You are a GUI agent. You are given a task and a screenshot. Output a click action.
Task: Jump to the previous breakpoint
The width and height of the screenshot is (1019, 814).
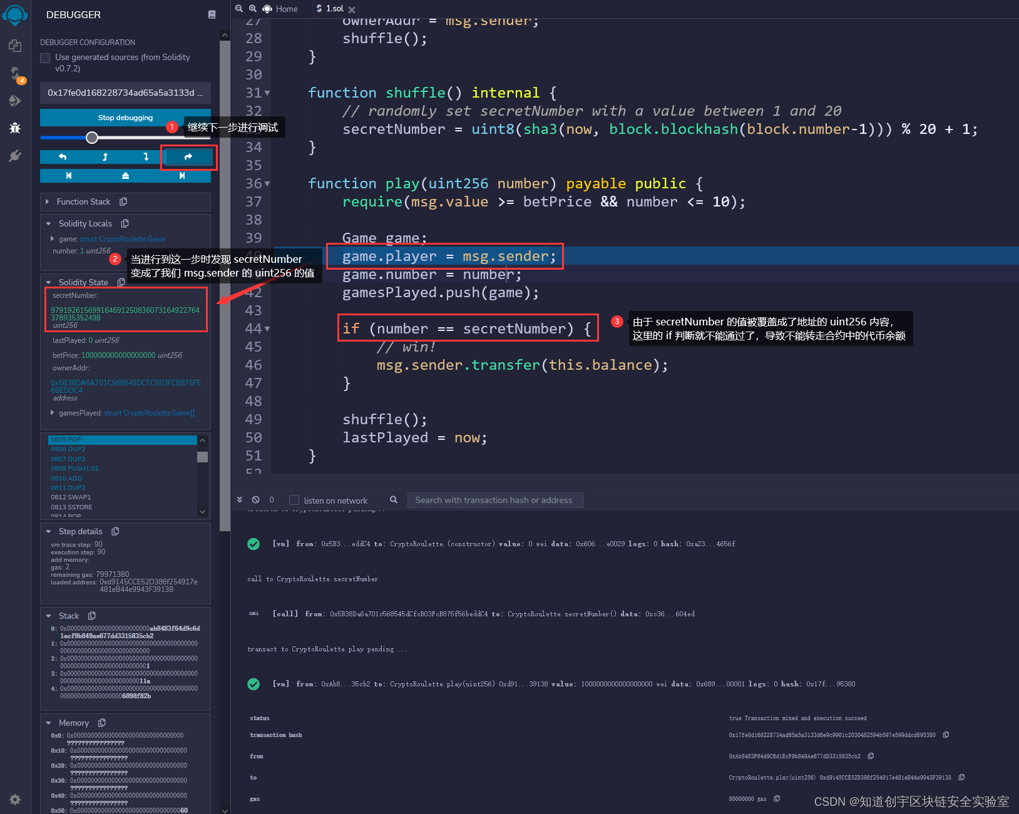[x=69, y=176]
